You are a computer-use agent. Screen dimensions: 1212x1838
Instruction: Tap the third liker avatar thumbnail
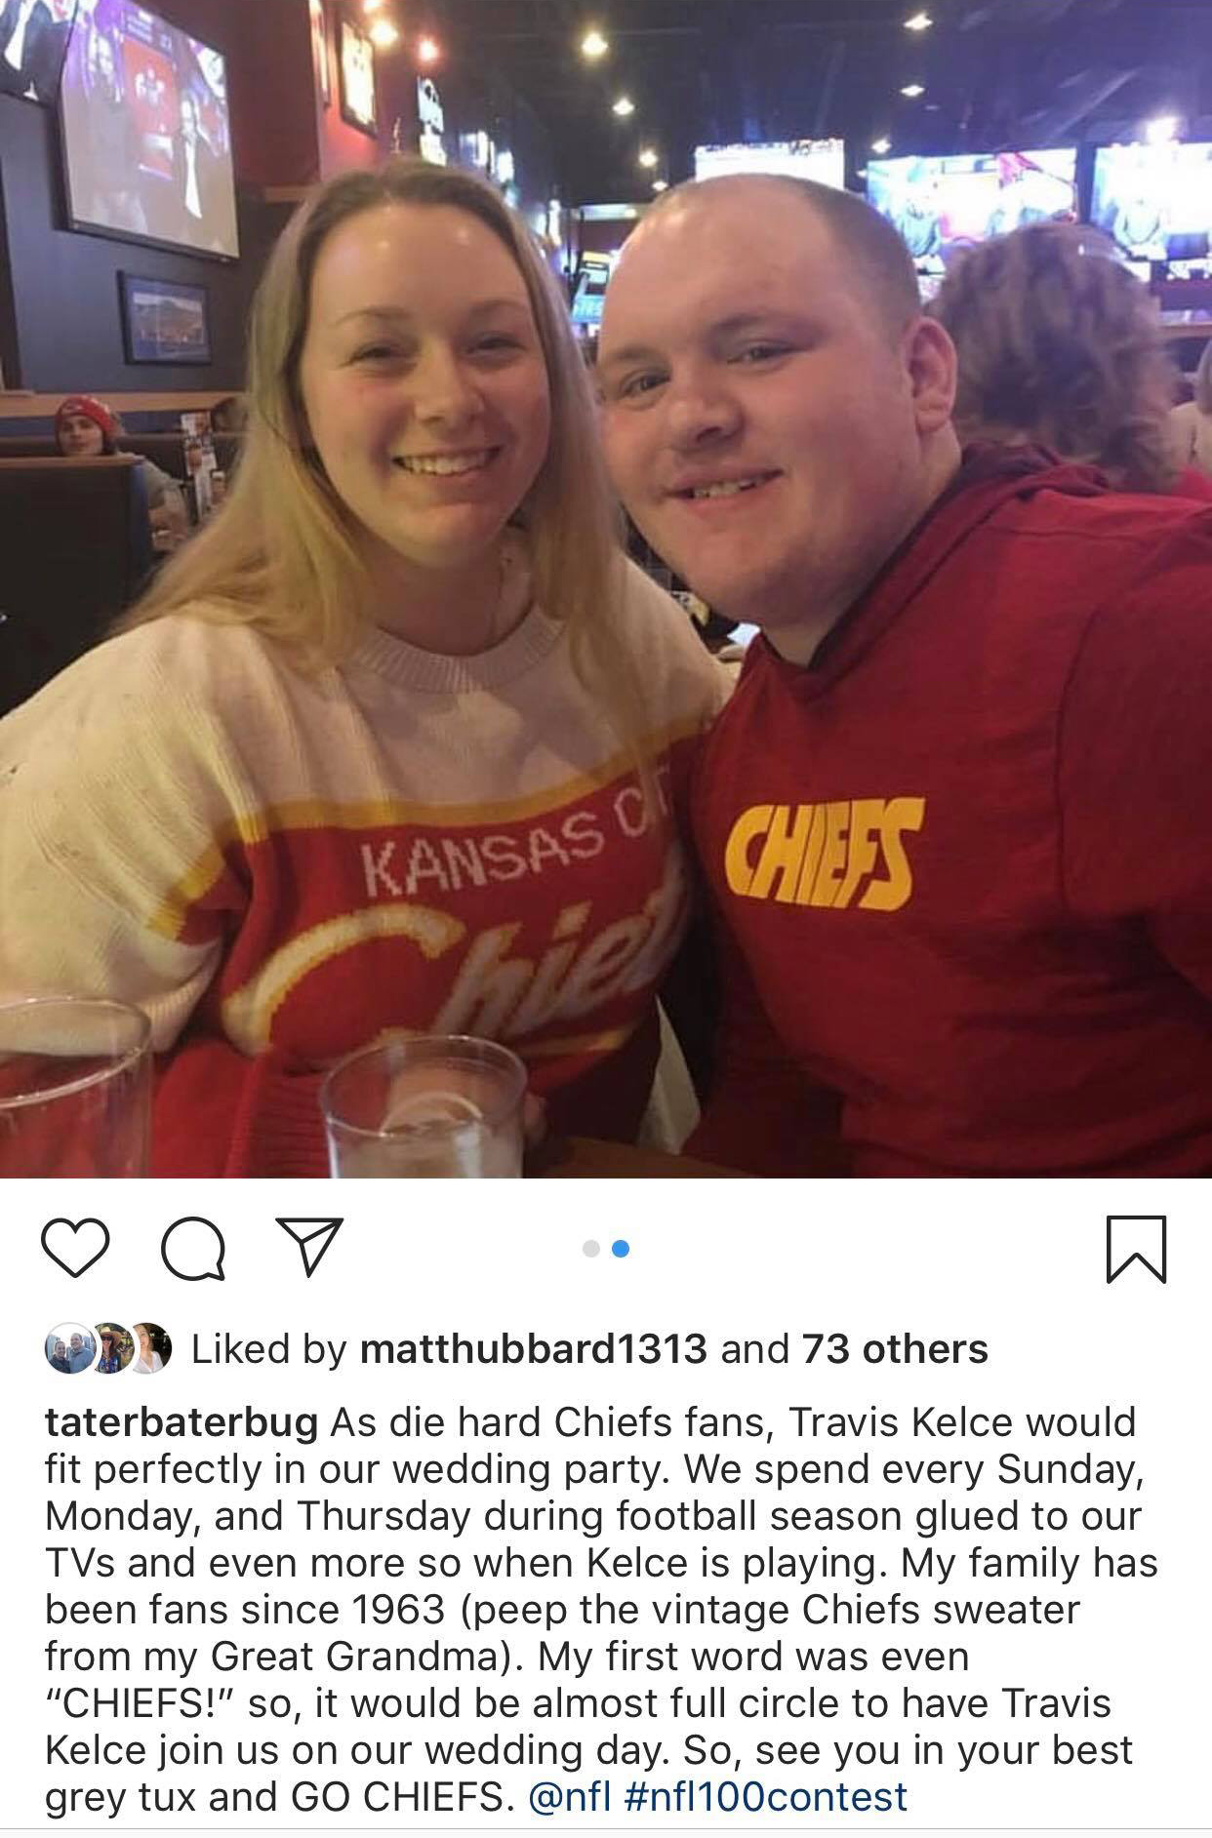click(x=150, y=1348)
